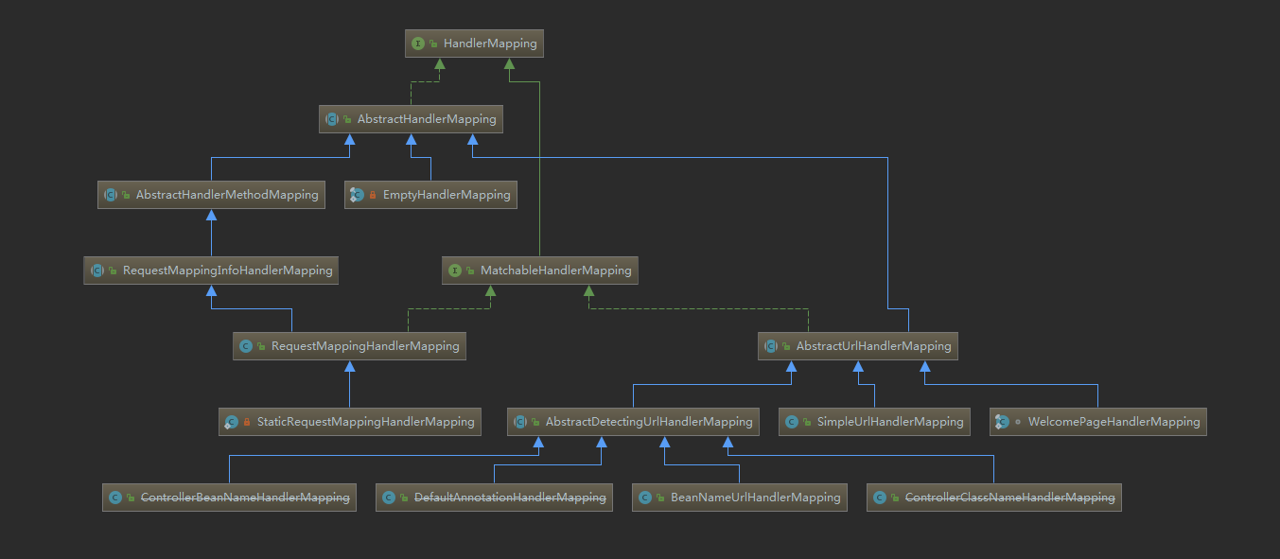Select AbstractDetectingUrlHandlerMapping node label

point(649,422)
